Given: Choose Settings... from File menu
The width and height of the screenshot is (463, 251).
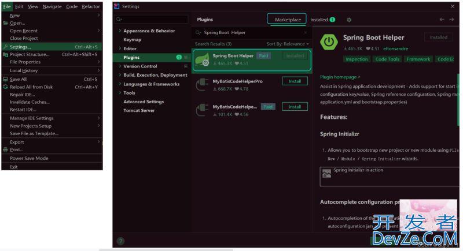Looking at the screenshot, I should [52, 47].
